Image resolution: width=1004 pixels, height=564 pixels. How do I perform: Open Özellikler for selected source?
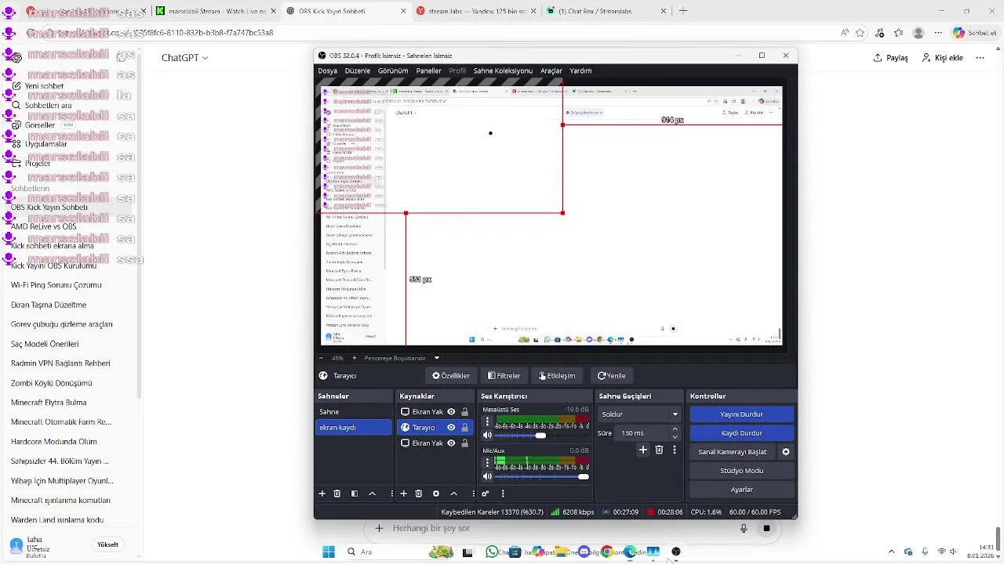[x=451, y=376]
